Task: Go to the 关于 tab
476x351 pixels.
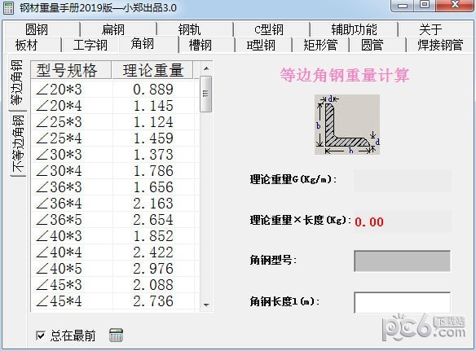Action: pos(430,30)
